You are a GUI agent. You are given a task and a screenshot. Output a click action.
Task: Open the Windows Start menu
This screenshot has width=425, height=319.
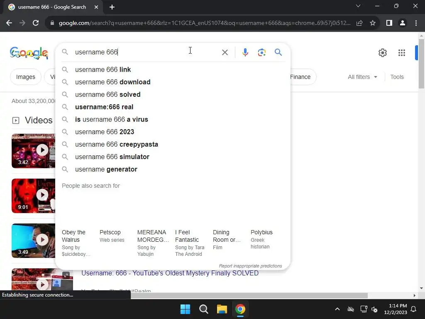tap(186, 309)
